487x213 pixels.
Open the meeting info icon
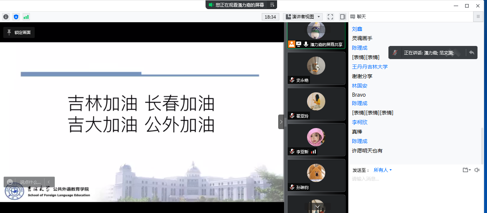click(6, 17)
